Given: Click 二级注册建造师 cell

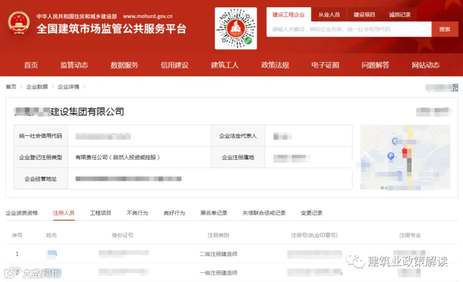Looking at the screenshot, I should 218,254.
